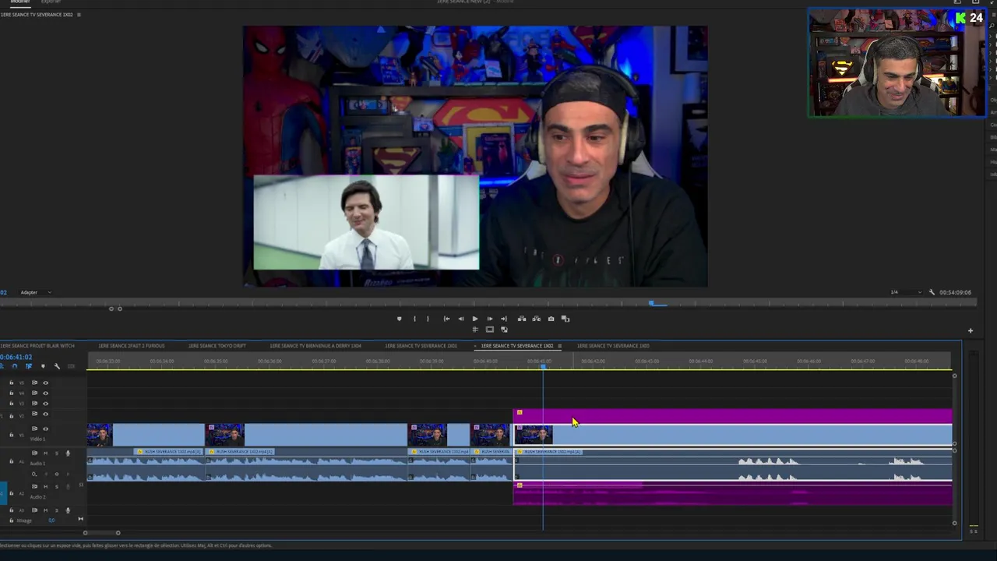Add a marker in the Program monitor
Image resolution: width=997 pixels, height=561 pixels.
399,319
